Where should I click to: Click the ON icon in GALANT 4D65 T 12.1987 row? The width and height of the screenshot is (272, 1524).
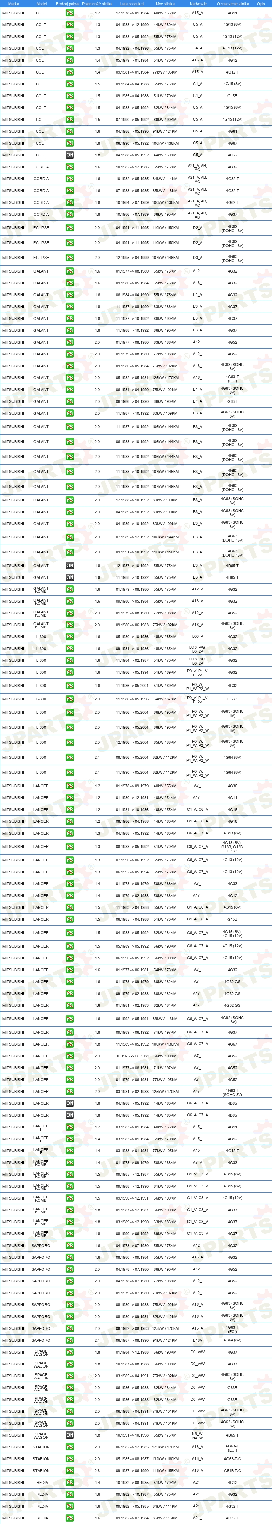(x=70, y=566)
